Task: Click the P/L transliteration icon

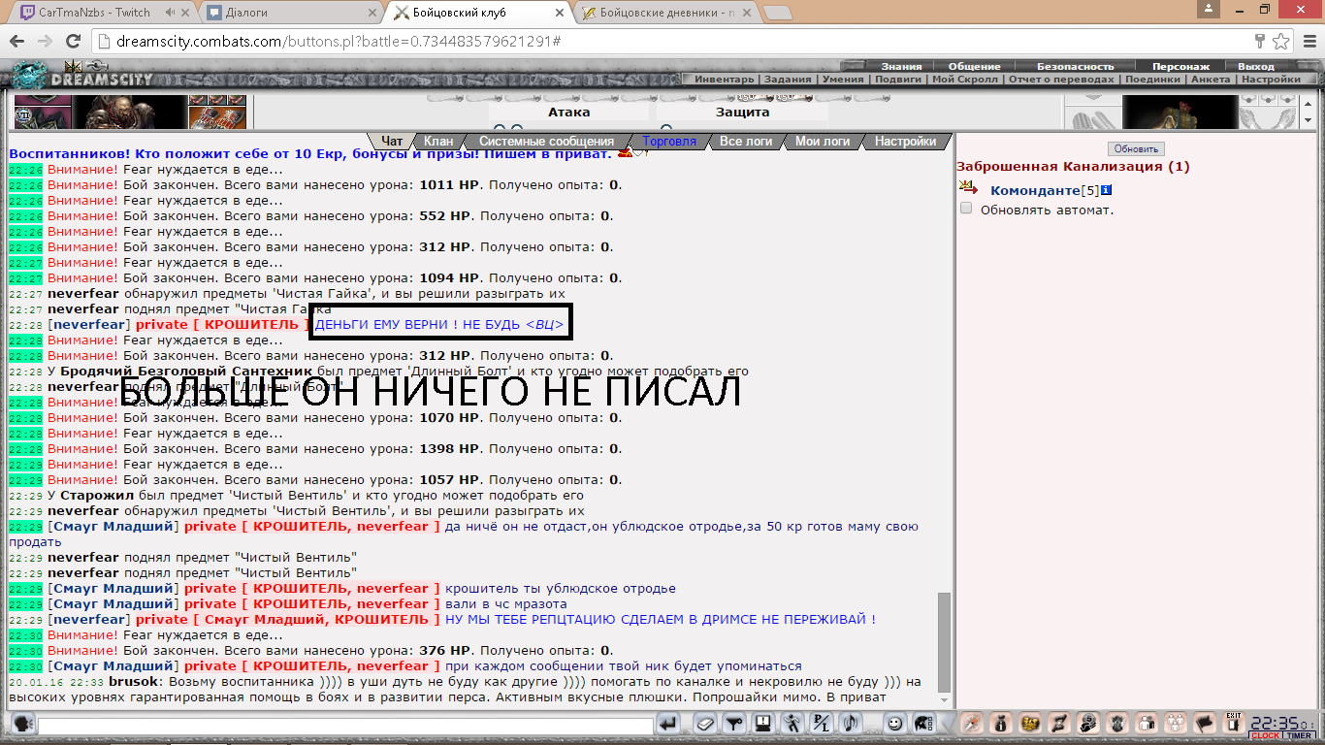Action: click(822, 723)
